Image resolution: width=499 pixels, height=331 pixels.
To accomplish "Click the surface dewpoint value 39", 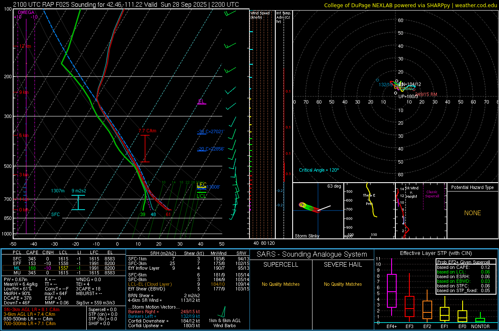I will point(143,214).
